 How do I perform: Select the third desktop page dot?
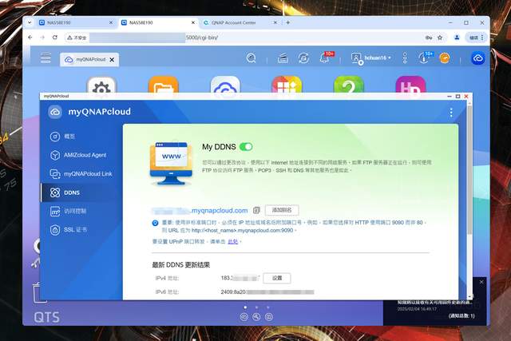coord(268,307)
